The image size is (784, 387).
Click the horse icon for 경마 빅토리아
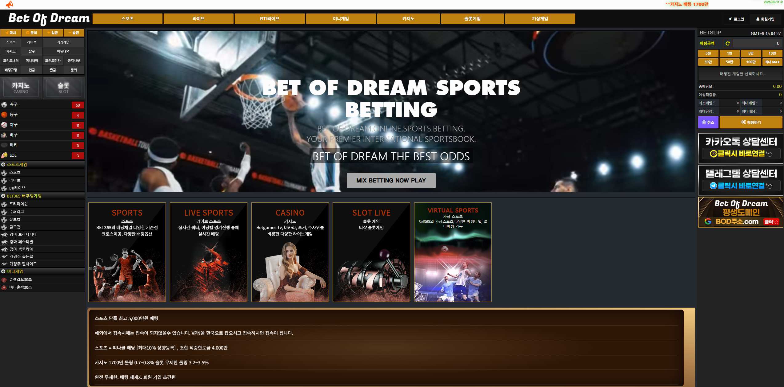[4, 249]
